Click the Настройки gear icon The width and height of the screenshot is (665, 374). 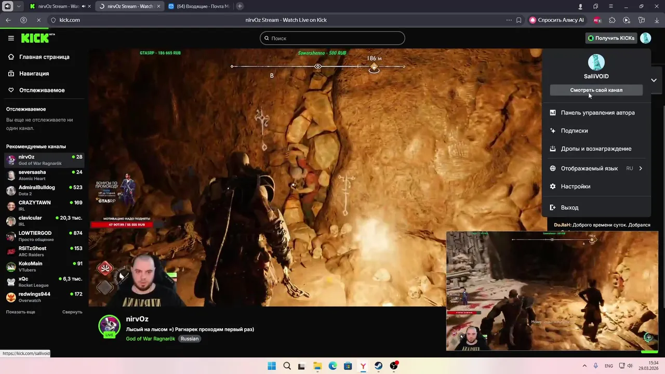(x=553, y=186)
